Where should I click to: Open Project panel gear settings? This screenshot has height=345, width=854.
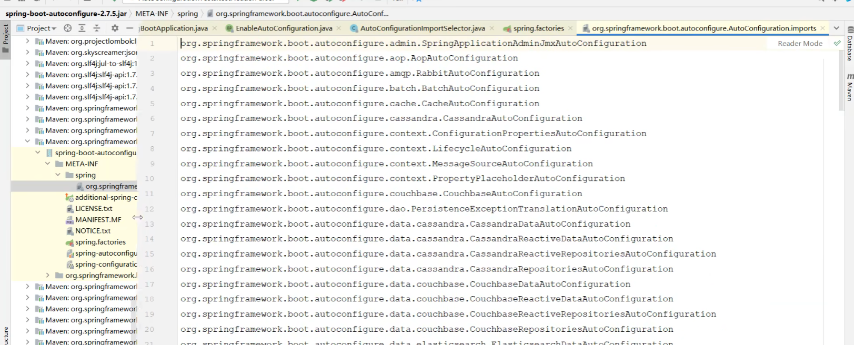[x=115, y=28]
